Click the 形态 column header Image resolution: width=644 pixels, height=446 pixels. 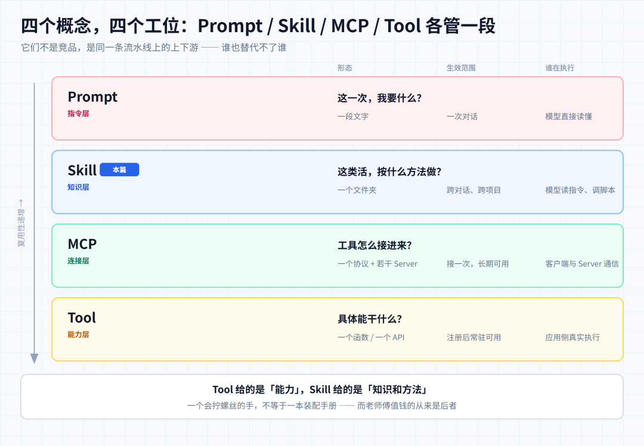(345, 68)
